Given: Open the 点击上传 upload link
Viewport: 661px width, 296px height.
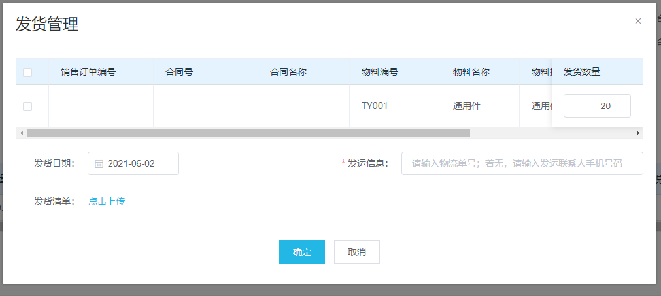Looking at the screenshot, I should (107, 201).
